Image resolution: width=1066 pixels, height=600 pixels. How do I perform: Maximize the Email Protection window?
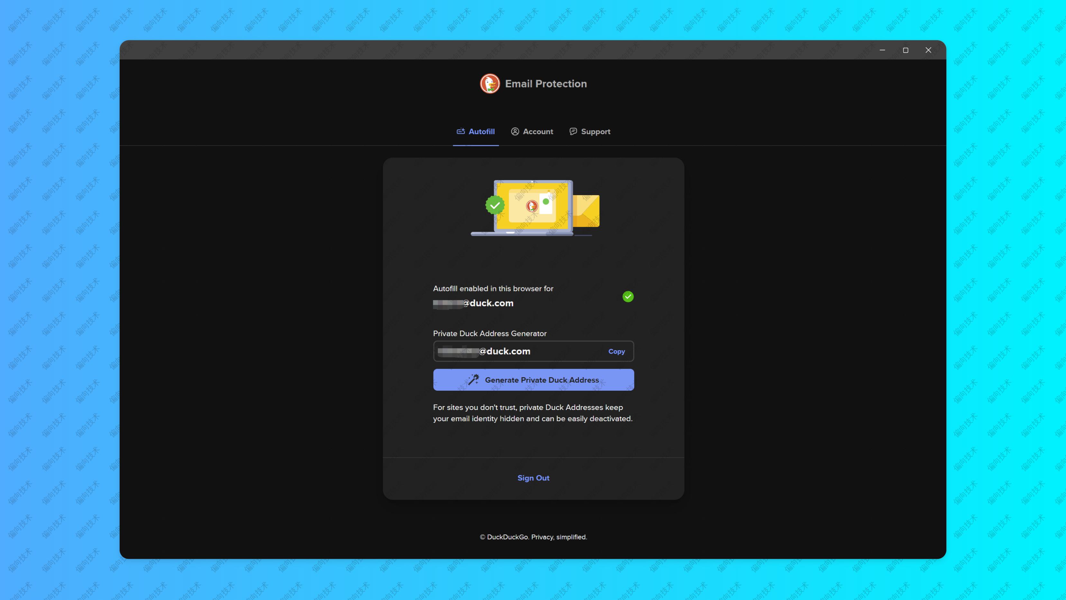click(906, 50)
